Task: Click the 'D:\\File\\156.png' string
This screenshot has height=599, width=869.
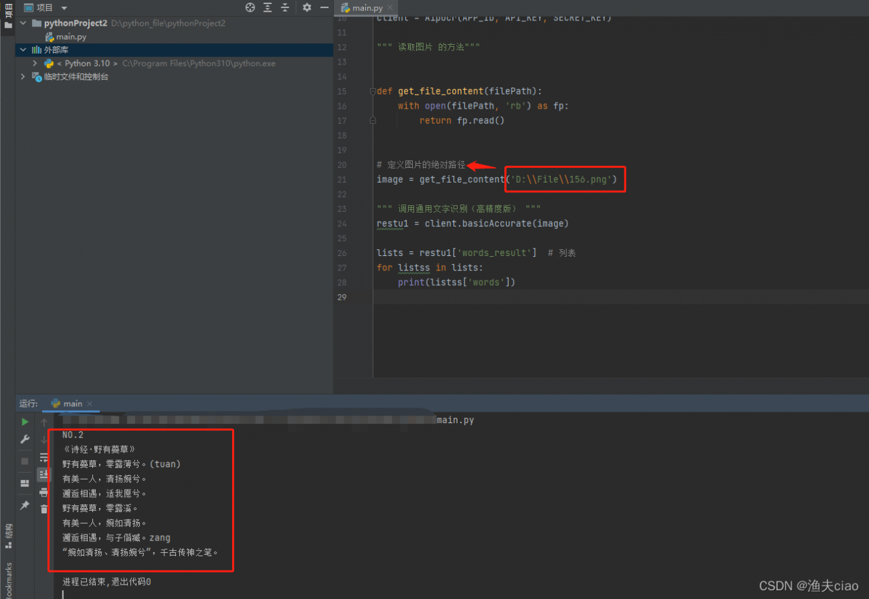Action: pos(561,179)
